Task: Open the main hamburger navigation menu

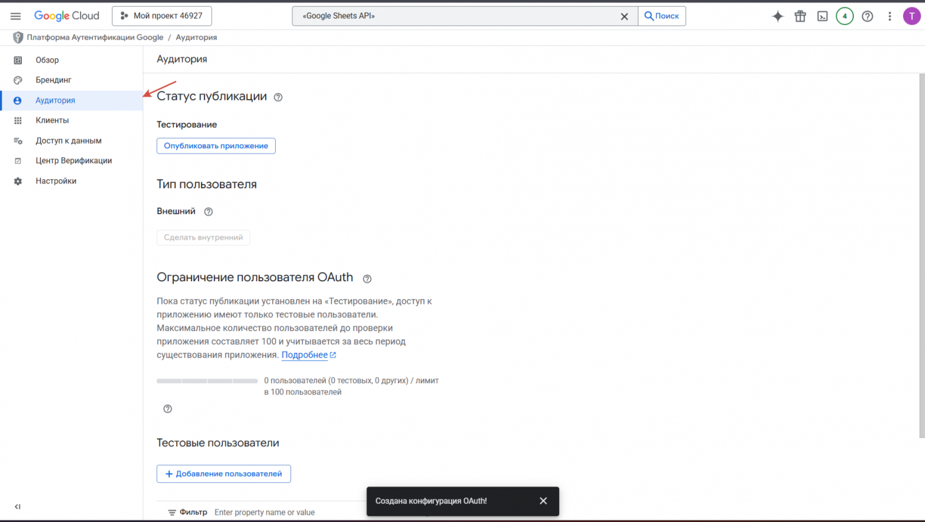Action: tap(15, 16)
